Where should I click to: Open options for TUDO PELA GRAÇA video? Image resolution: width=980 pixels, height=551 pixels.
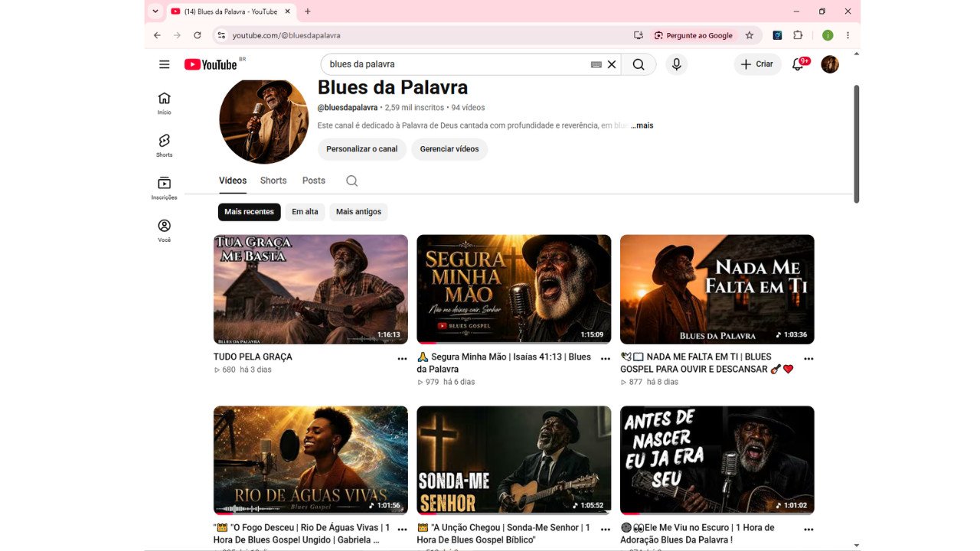click(403, 358)
